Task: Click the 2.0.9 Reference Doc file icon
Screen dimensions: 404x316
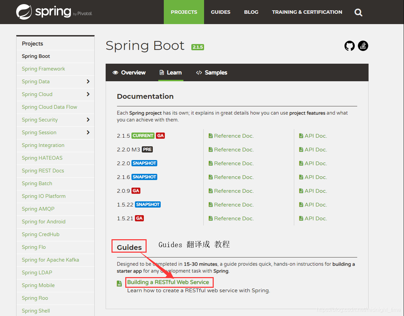Action: (211, 191)
